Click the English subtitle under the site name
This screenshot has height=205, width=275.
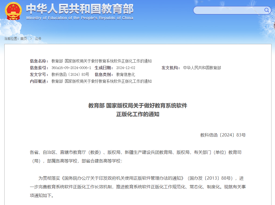[x=79, y=18]
